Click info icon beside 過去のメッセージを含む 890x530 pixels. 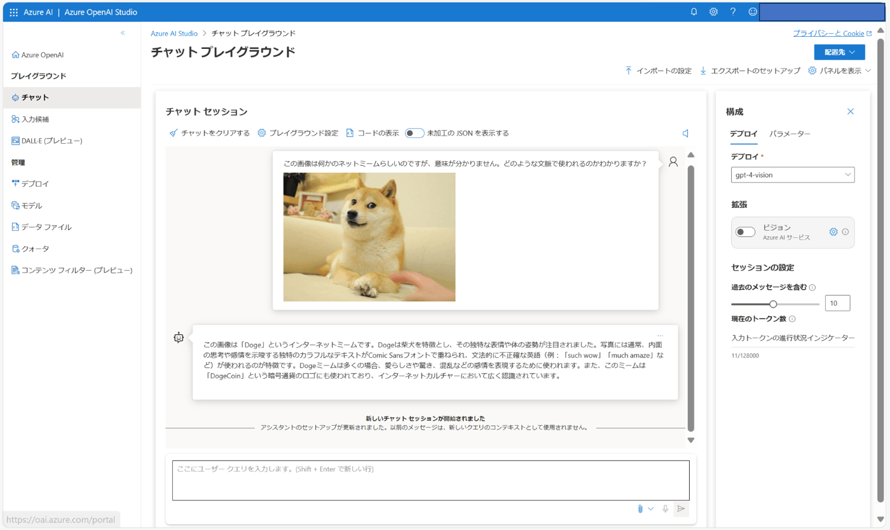click(813, 287)
